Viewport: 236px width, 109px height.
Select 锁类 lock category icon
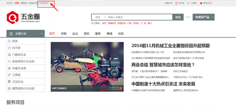click(9, 41)
